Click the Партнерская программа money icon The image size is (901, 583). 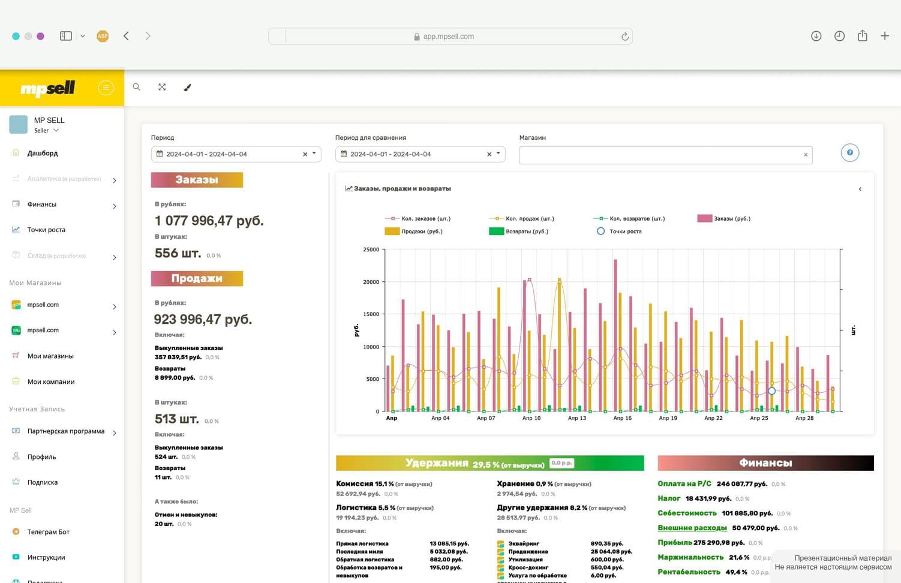pos(16,431)
